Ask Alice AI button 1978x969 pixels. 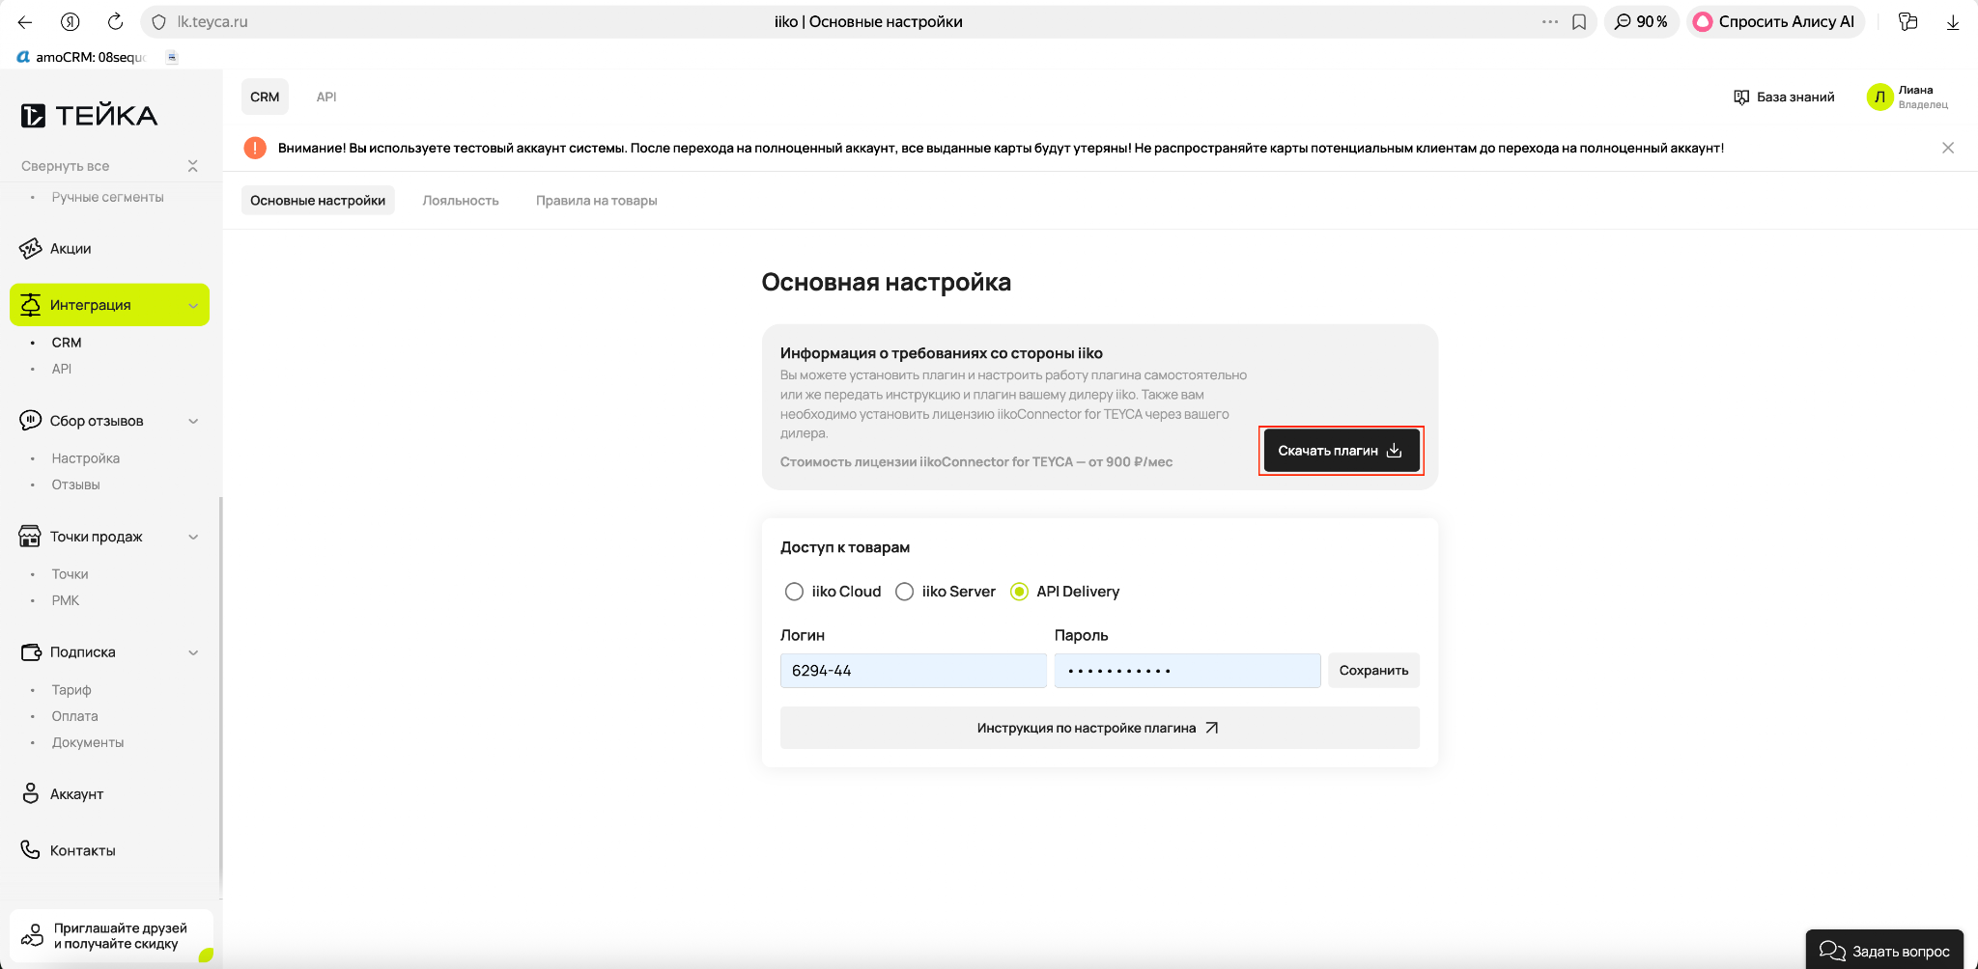pyautogui.click(x=1774, y=21)
